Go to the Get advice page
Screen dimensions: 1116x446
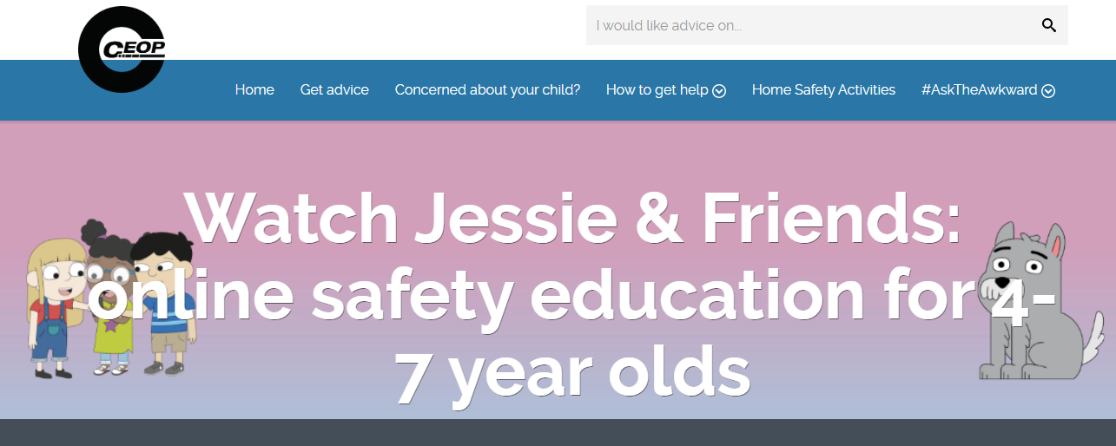pos(334,89)
